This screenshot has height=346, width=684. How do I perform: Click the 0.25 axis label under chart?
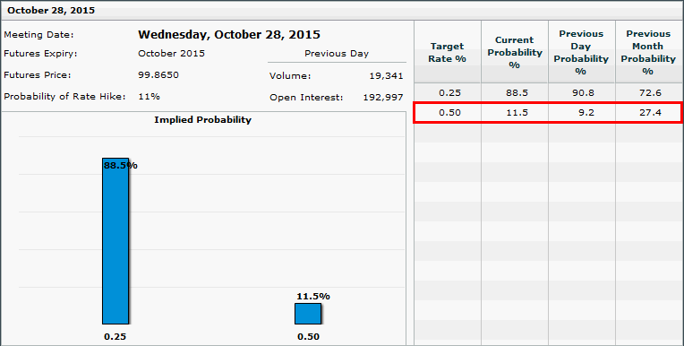(115, 337)
